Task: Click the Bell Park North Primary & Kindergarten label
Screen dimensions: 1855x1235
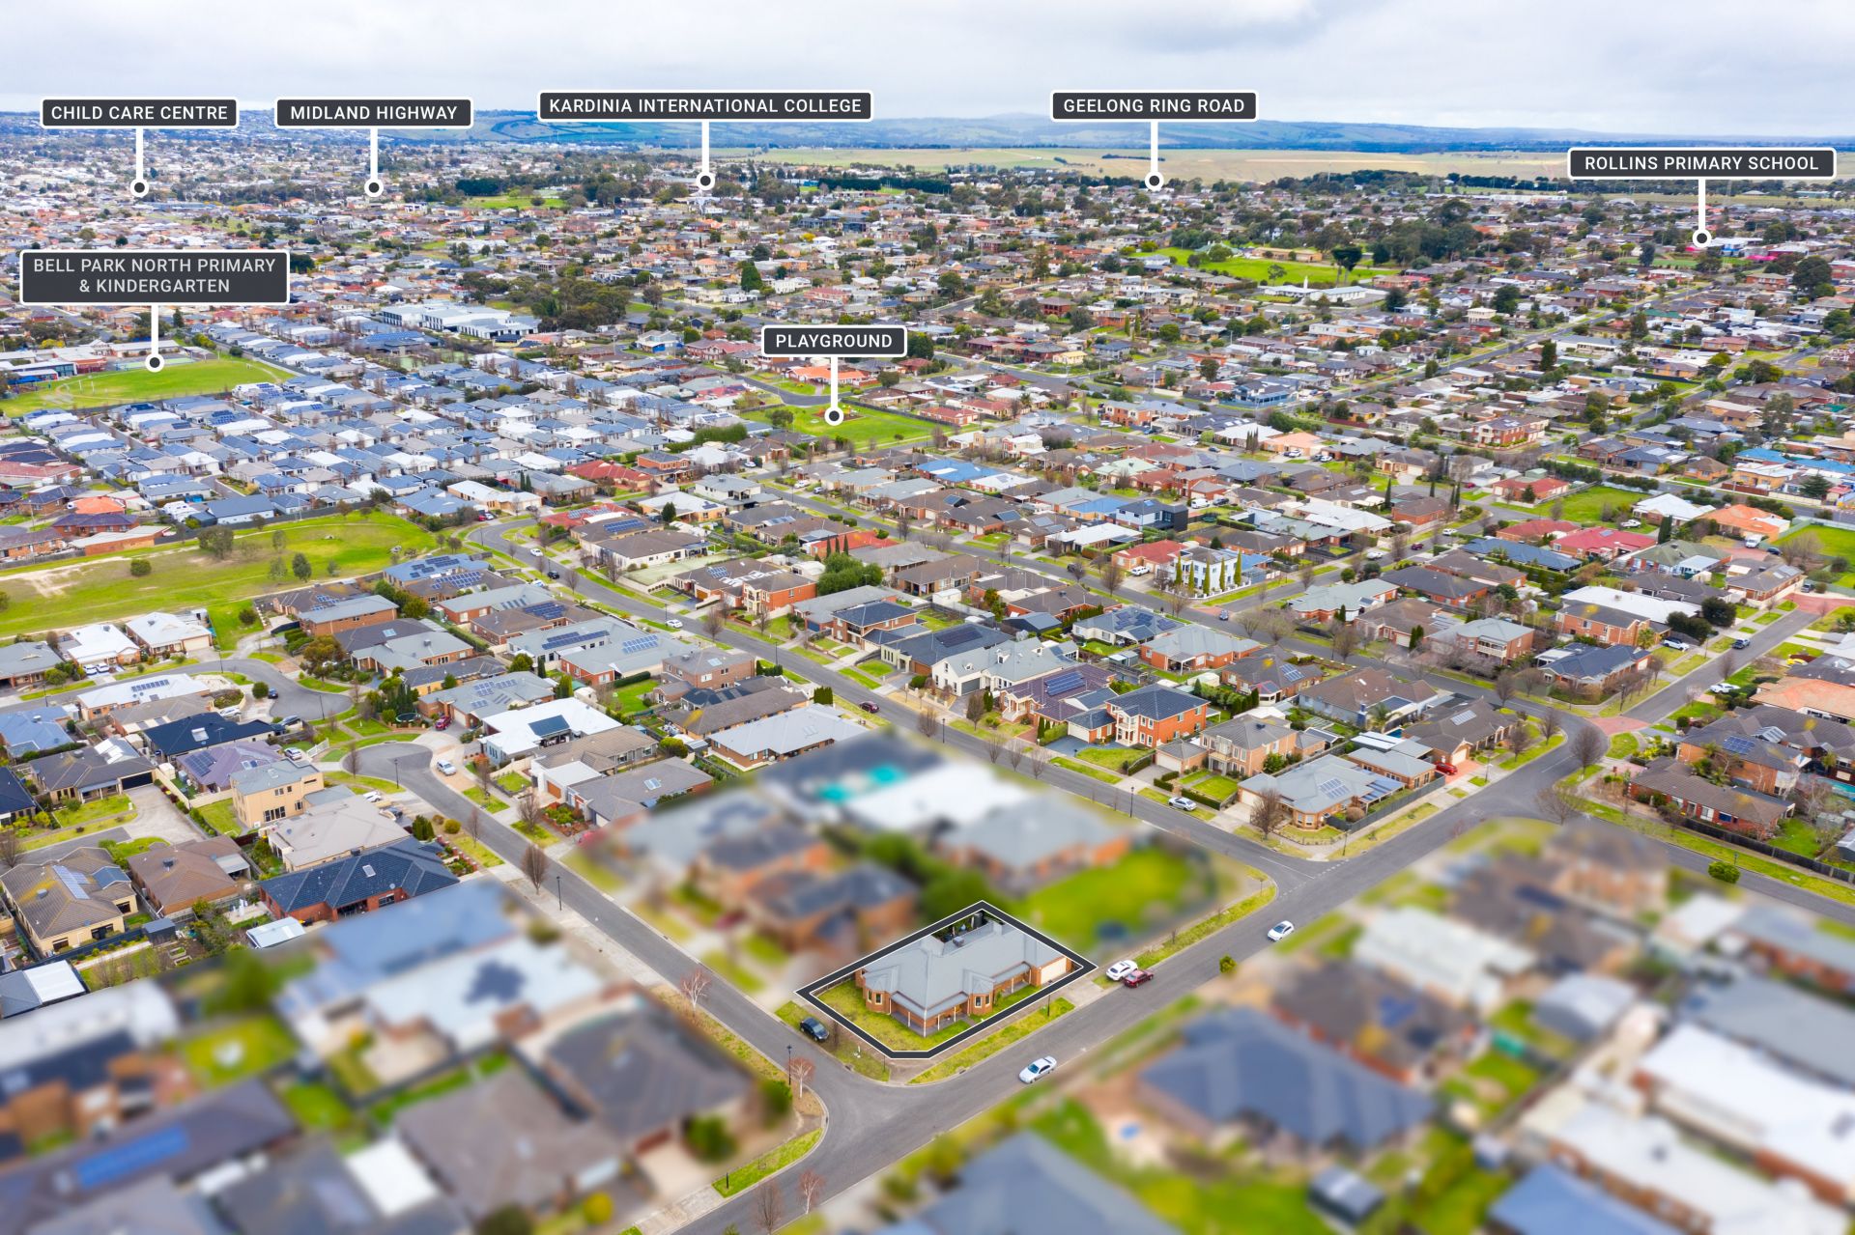Action: [155, 276]
